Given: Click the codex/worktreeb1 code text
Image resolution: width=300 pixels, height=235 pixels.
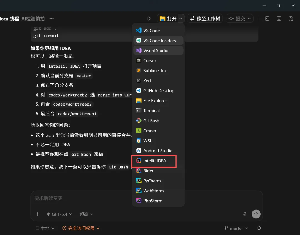Looking at the screenshot, I should [x=77, y=114].
